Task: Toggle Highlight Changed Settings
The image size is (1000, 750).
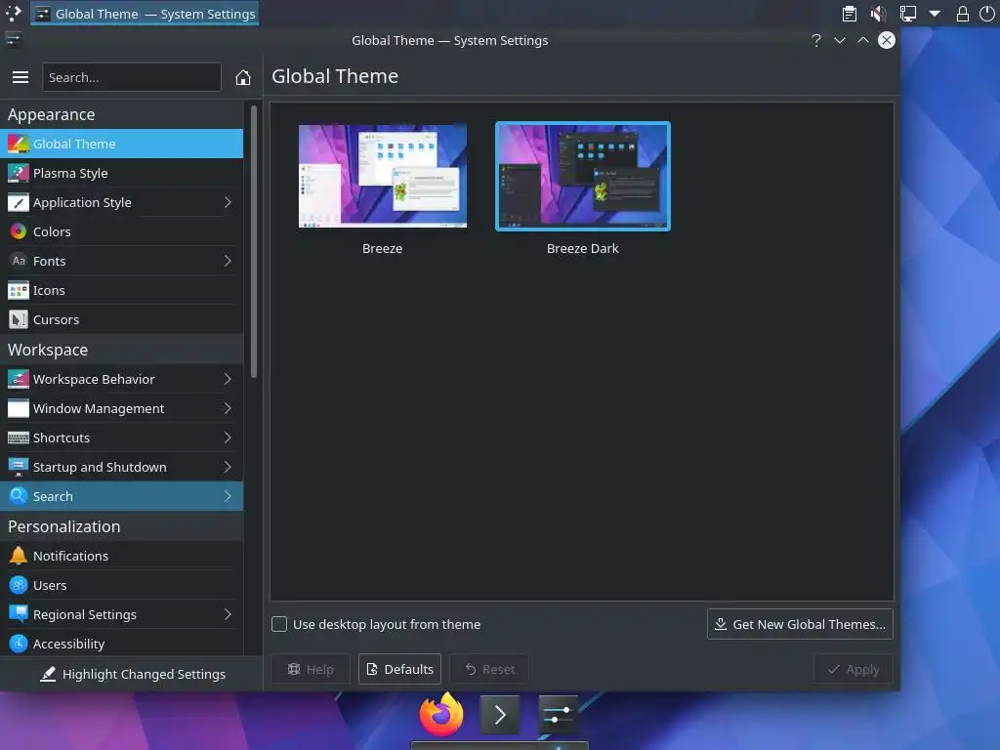Action: click(x=132, y=674)
